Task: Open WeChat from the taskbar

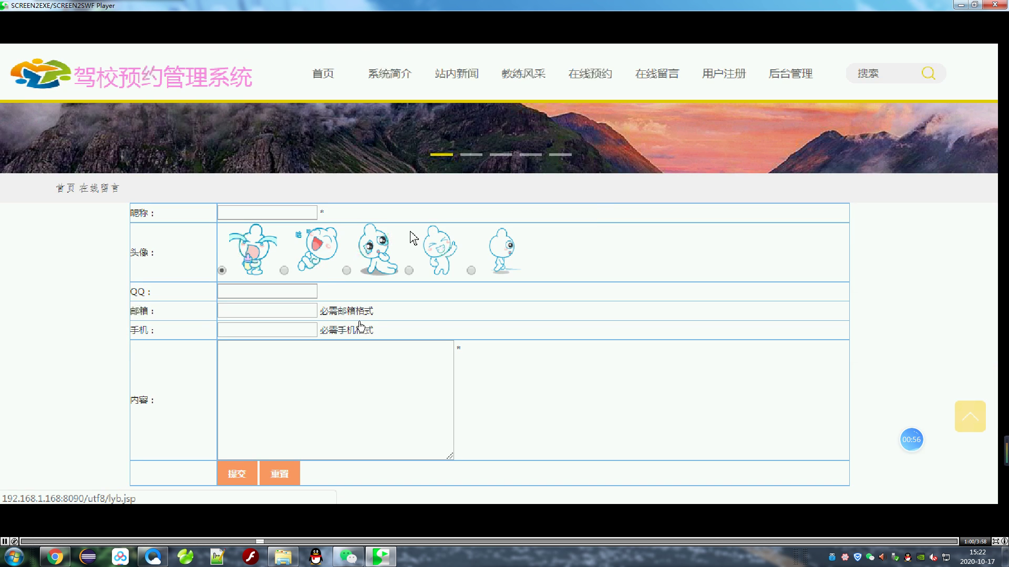Action: (348, 556)
